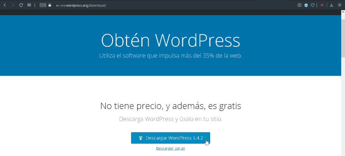Click the text "Utiliza el software que impulsa más del 35% de la web."
Viewport: 345px width, 156px height.
pyautogui.click(x=170, y=56)
